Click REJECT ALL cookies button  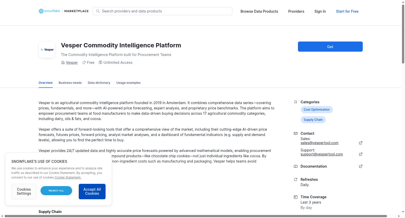tap(56, 191)
